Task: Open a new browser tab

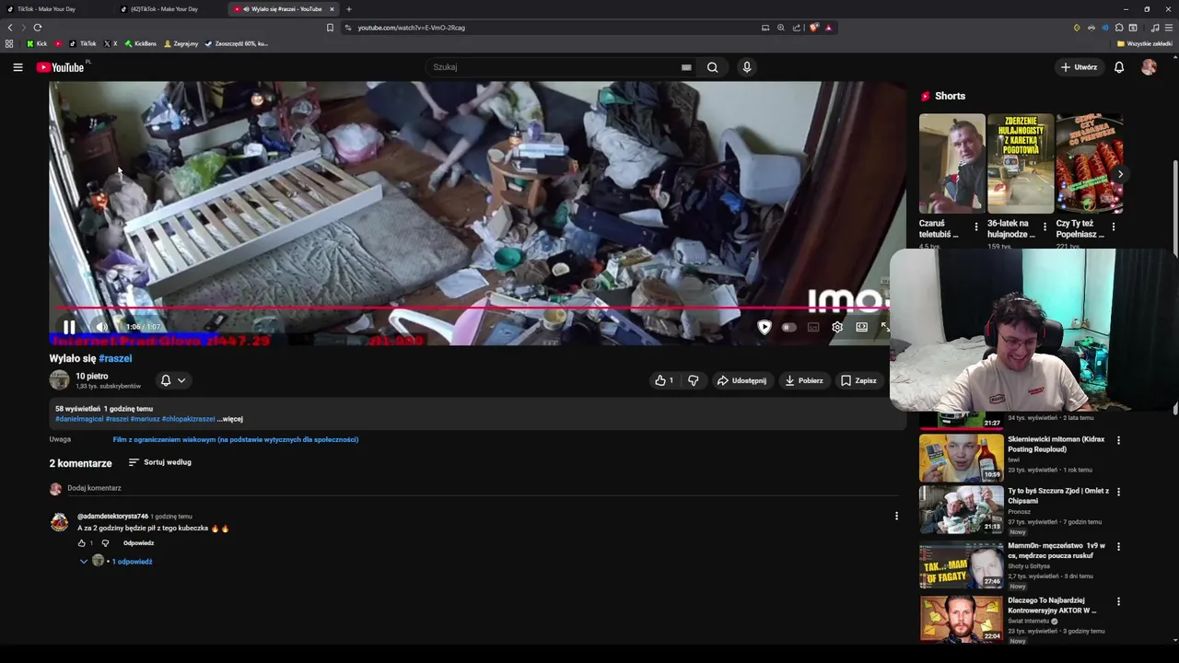Action: 348,9
